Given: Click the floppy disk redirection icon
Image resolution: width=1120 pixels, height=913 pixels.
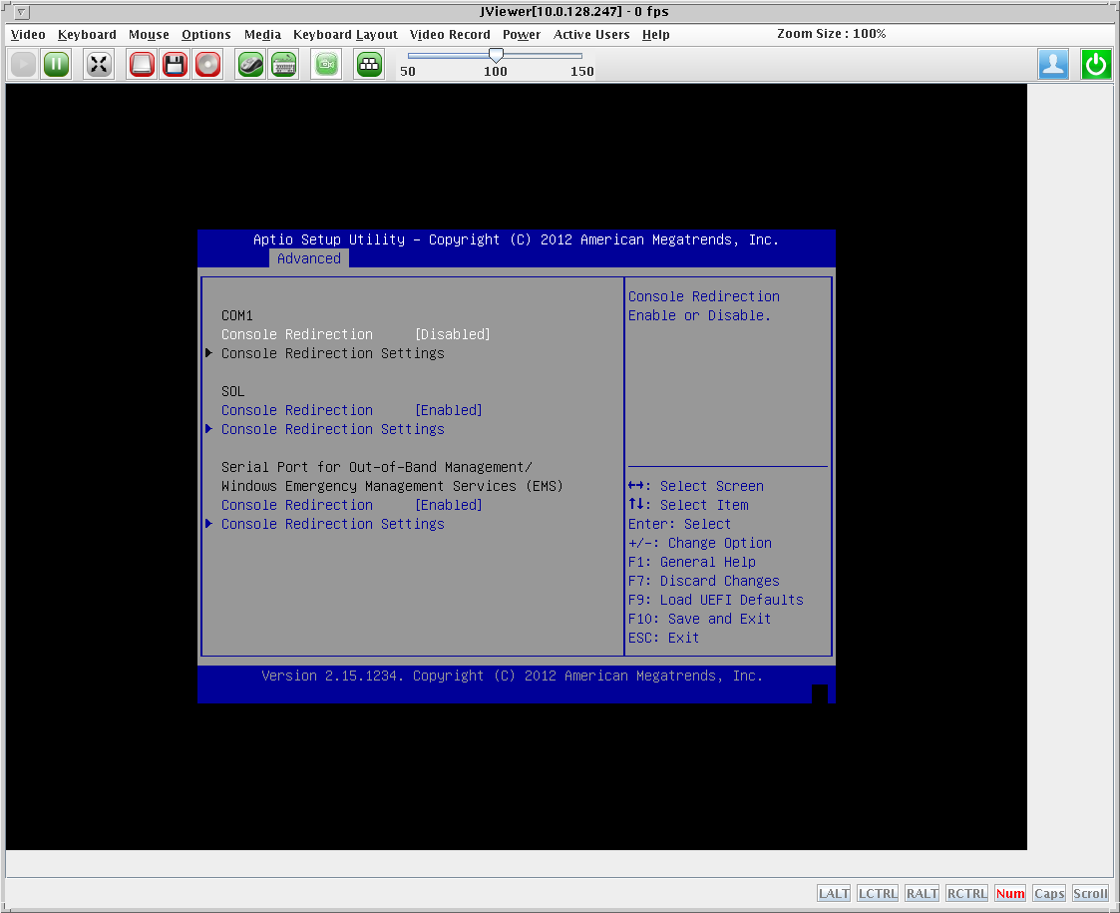Looking at the screenshot, I should tap(176, 65).
